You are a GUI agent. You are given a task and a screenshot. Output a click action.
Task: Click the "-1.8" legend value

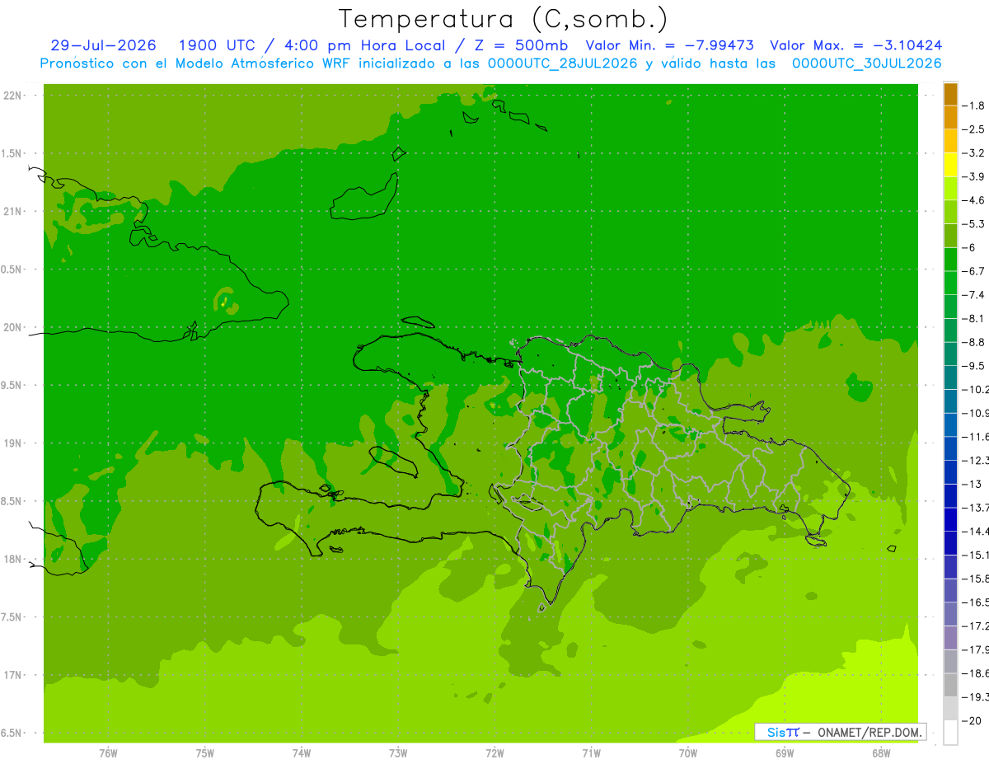[974, 105]
